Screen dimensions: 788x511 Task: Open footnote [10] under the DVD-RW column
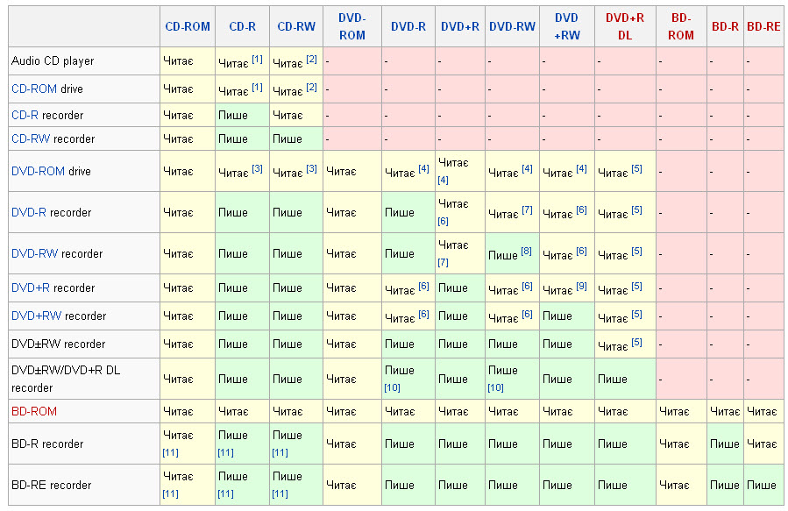[x=495, y=388]
